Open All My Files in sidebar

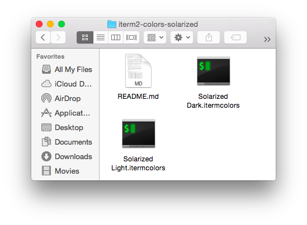67,69
